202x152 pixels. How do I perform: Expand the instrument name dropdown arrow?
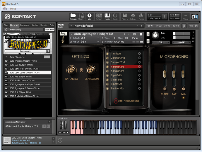(71, 34)
